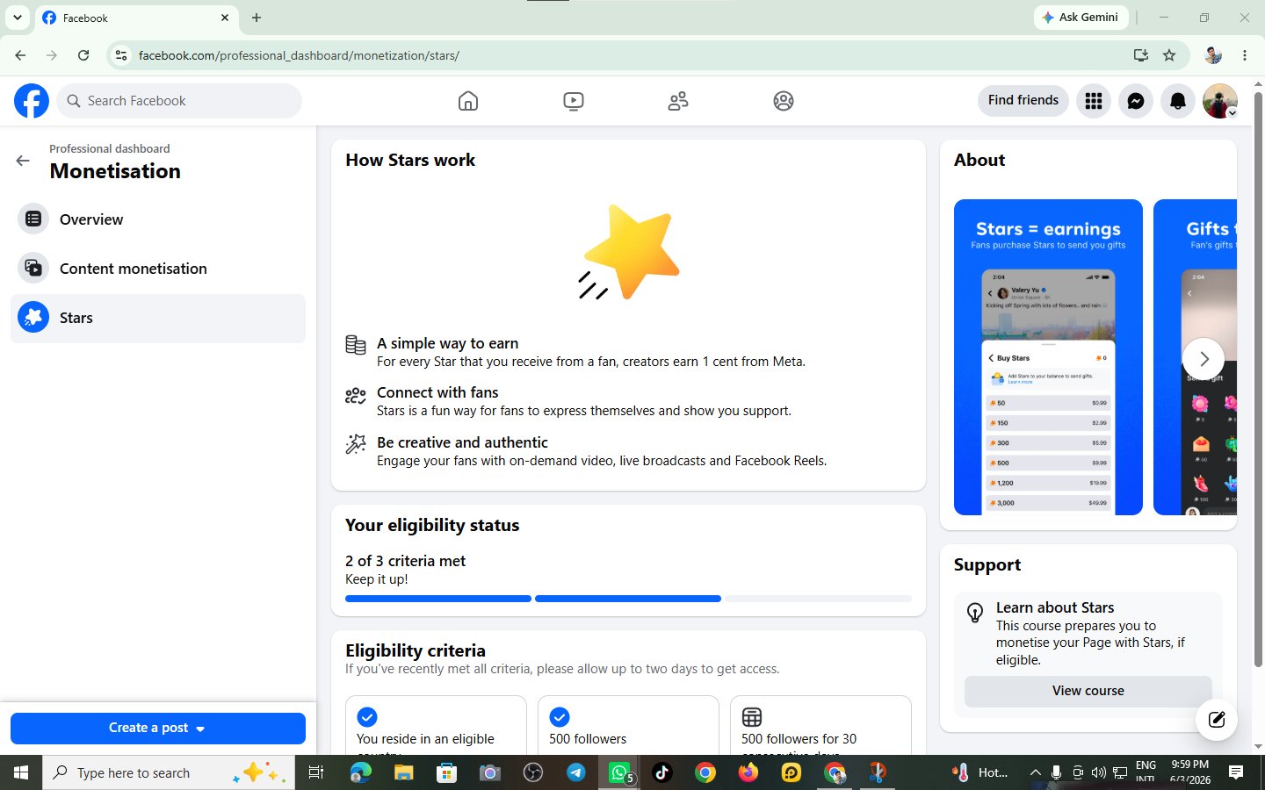1265x790 pixels.
Task: Open the Facebook menu grid icon
Action: pyautogui.click(x=1094, y=101)
